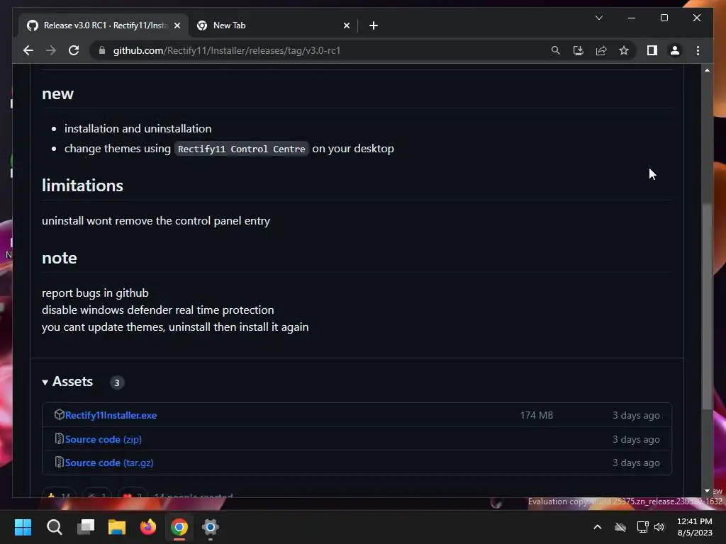Reload the GitHub release page
This screenshot has width=726, height=544.
(74, 50)
